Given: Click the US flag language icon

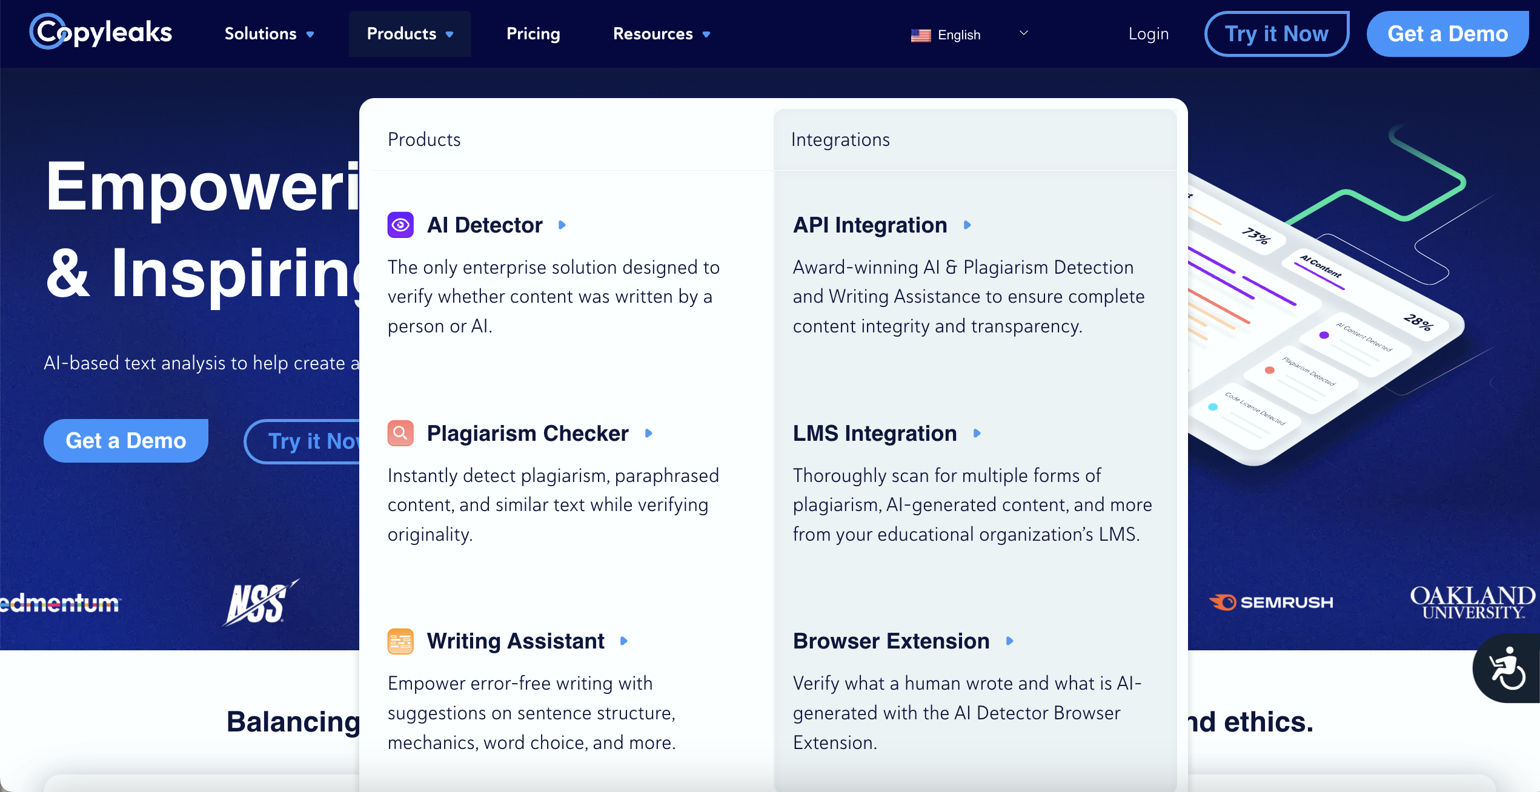Looking at the screenshot, I should [x=921, y=35].
